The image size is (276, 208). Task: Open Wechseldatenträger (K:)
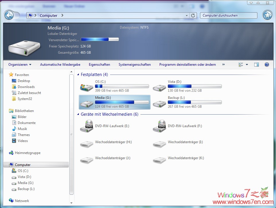click(x=186, y=158)
